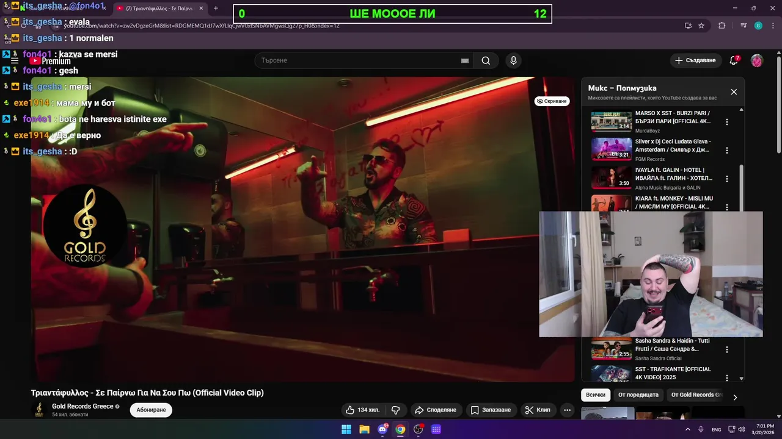
Task: Select the От Gold Records filter chip
Action: [x=696, y=395]
